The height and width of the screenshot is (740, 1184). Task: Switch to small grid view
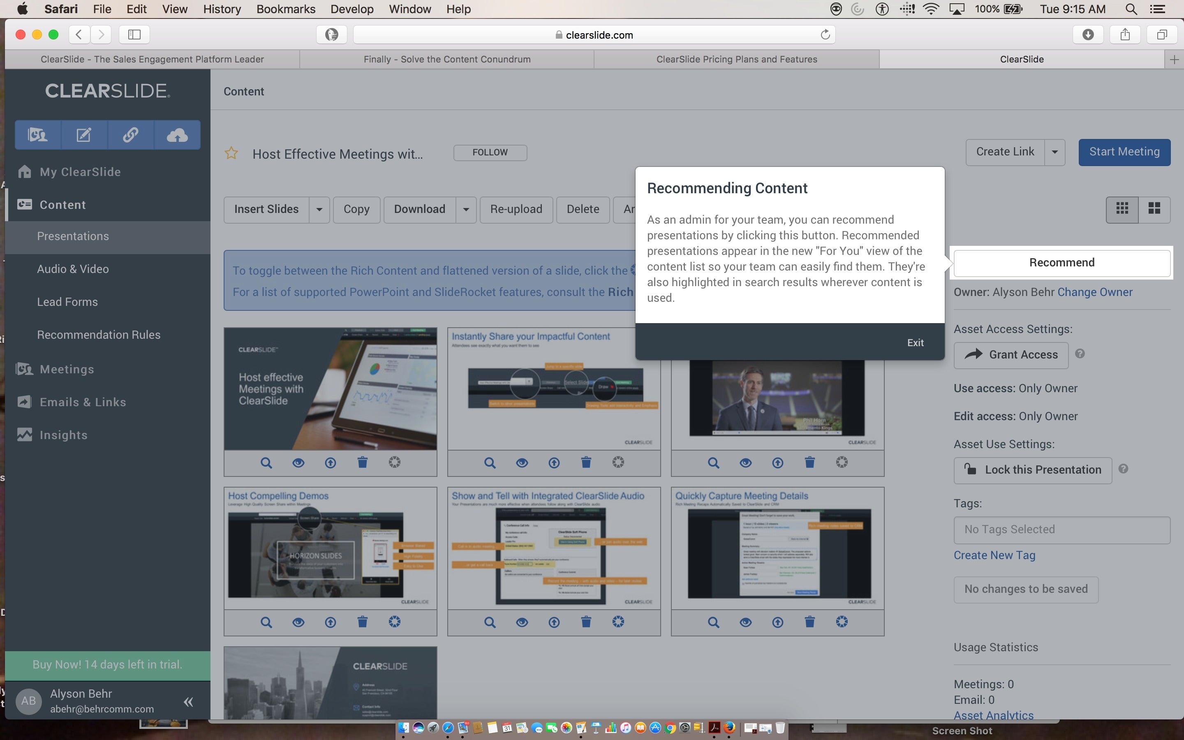[1122, 210]
